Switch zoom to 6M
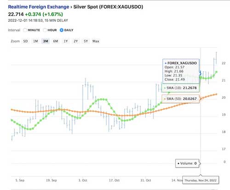230x190 pixels. click(x=56, y=41)
